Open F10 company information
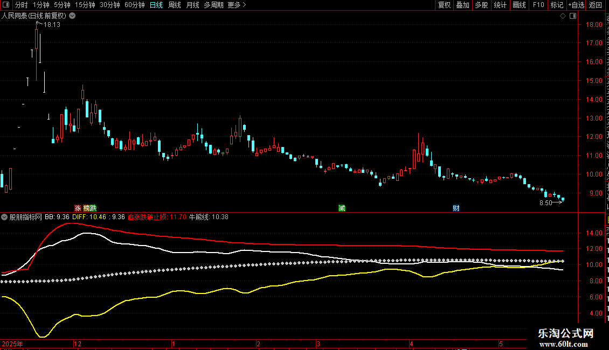The image size is (609, 350). [538, 5]
